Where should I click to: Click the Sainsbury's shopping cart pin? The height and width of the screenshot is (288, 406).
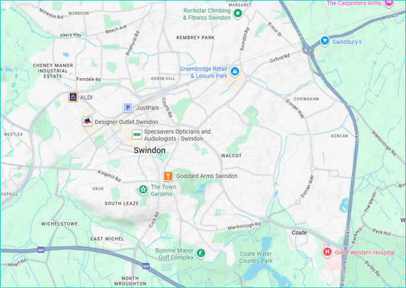coord(325,41)
